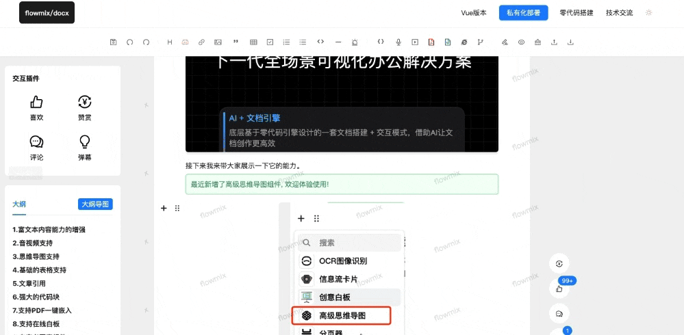Insert a hyperlink from the toolbar
684x335 pixels.
point(201,42)
